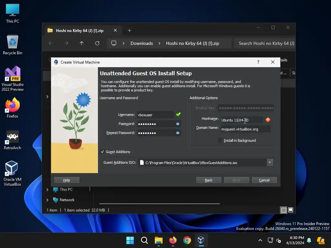Click the Hostname field
This screenshot has width=331, height=248.
pyautogui.click(x=241, y=120)
